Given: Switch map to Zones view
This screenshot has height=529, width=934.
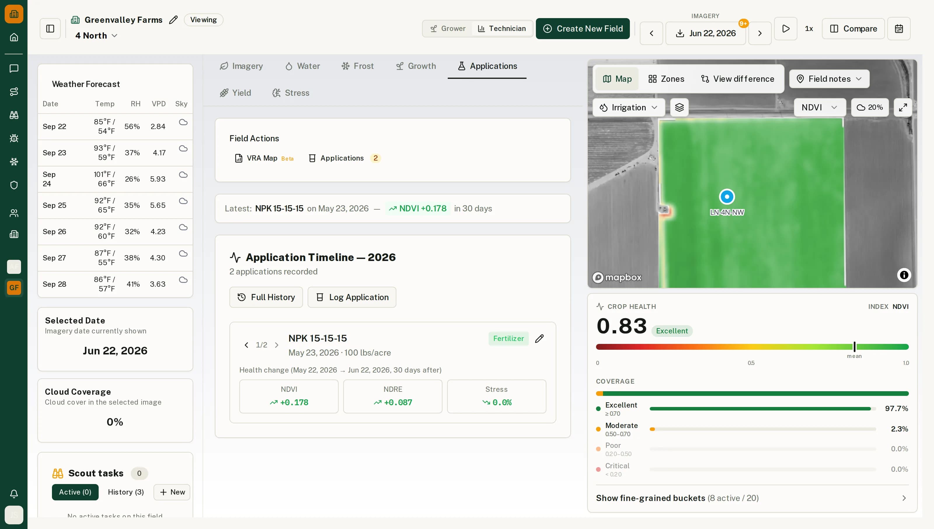Looking at the screenshot, I should [666, 79].
